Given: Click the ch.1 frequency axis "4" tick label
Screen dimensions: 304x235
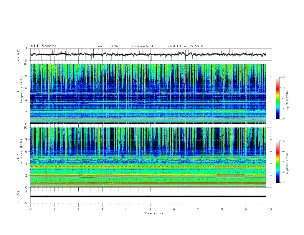Looking at the screenshot, I should (x=27, y=100).
